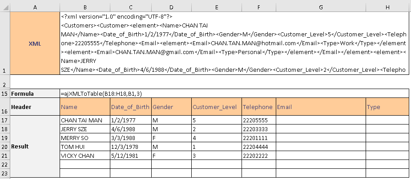Select the cell containing XML source text
411x179 pixels.
(234, 43)
